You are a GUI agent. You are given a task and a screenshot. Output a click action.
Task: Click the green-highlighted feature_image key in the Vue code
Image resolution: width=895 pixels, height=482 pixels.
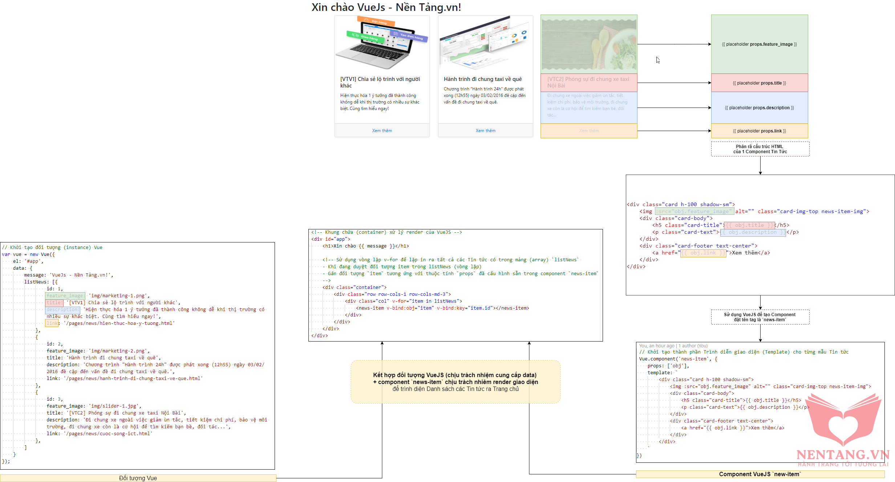click(x=65, y=295)
